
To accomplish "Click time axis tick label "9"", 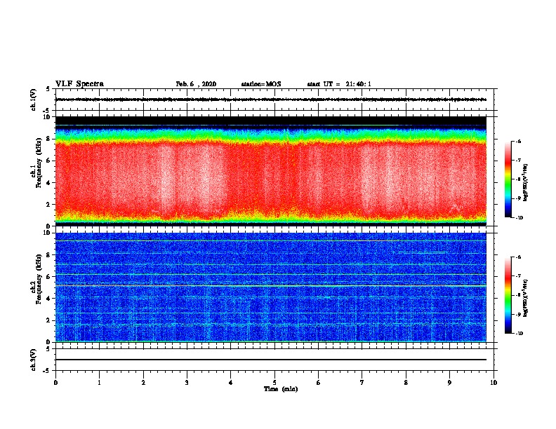I will [449, 383].
